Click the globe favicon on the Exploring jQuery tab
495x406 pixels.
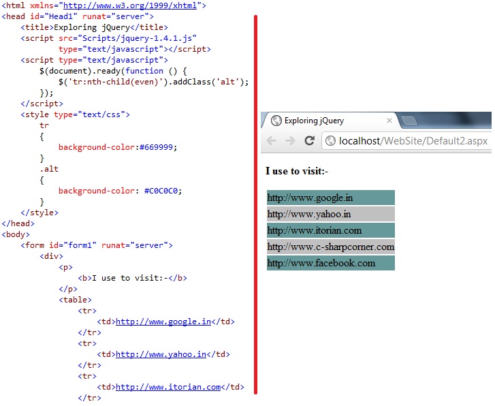pyautogui.click(x=276, y=121)
